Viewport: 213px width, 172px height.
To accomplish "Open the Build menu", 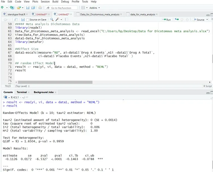I will click(55, 2).
